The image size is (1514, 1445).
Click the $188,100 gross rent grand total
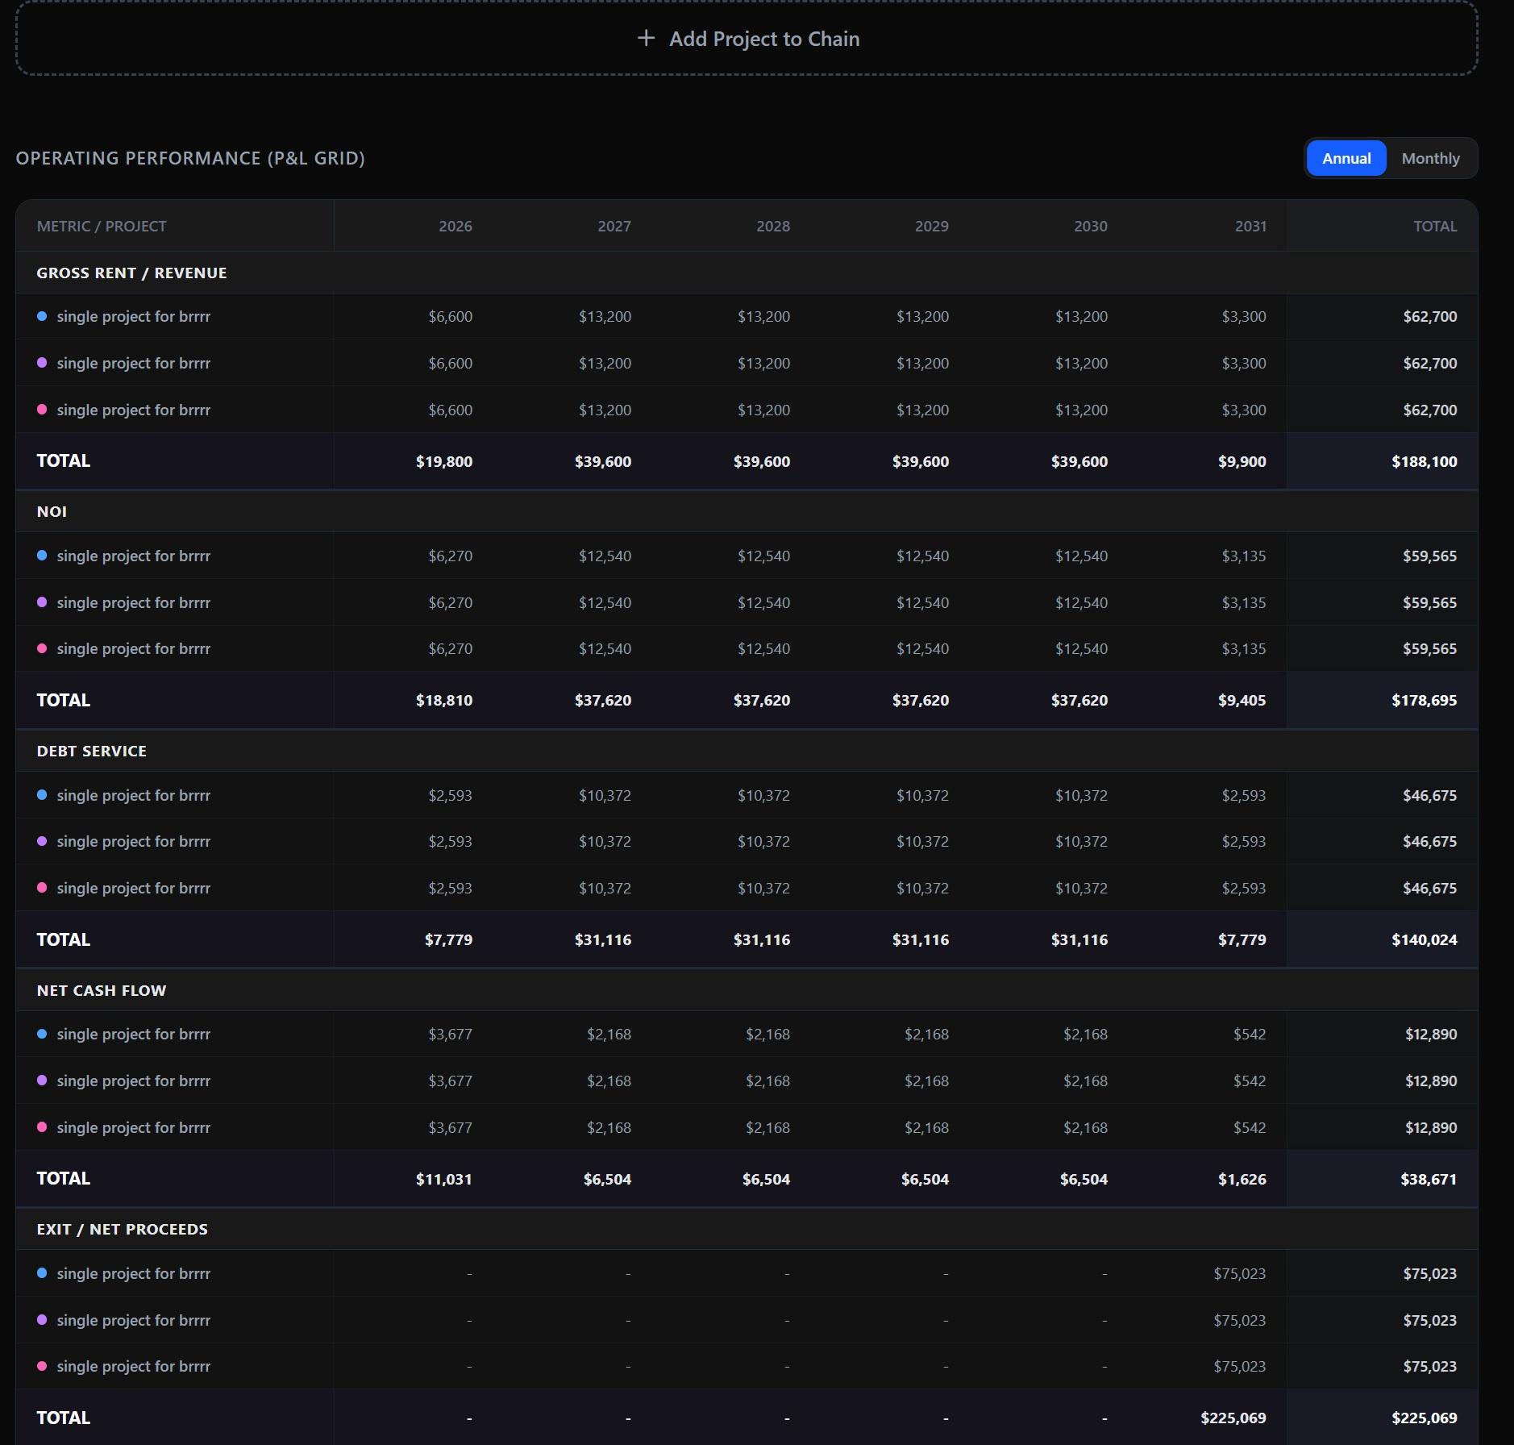[1424, 461]
